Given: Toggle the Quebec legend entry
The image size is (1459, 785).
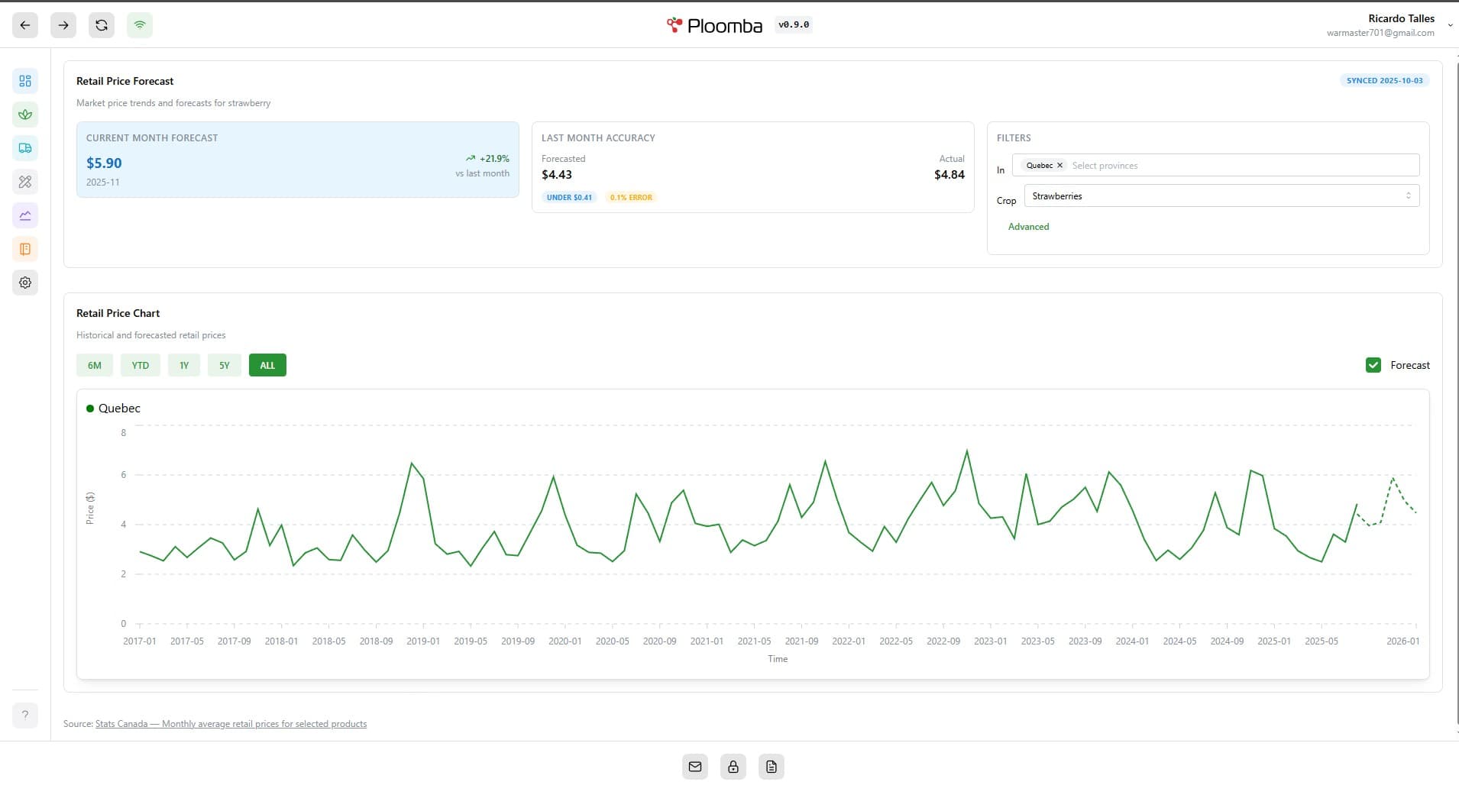Looking at the screenshot, I should (112, 408).
